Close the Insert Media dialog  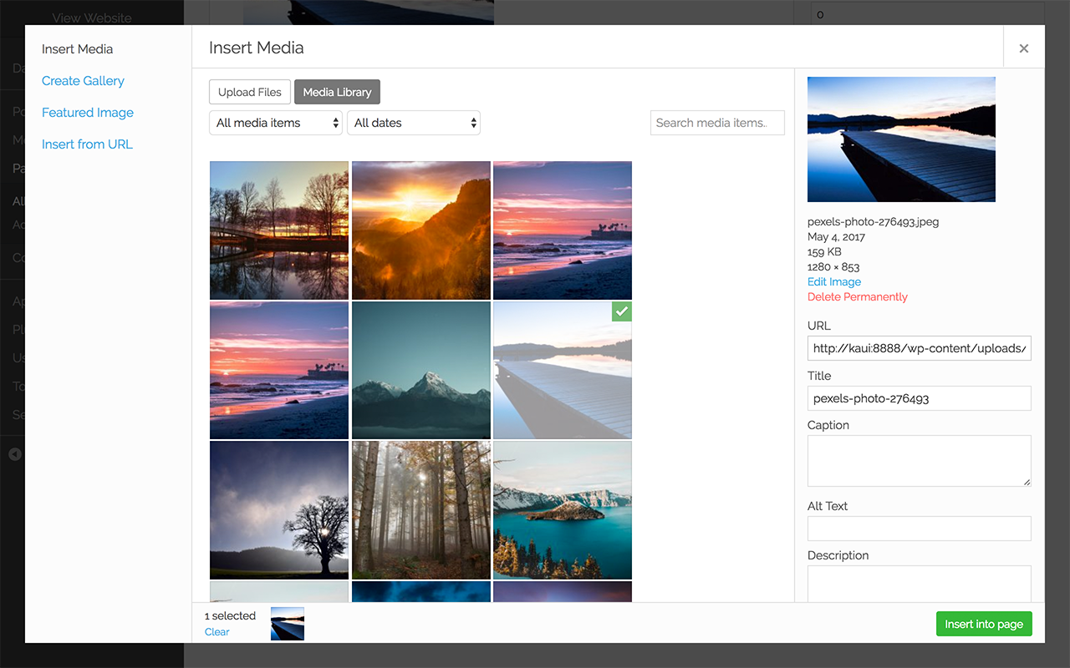1023,48
